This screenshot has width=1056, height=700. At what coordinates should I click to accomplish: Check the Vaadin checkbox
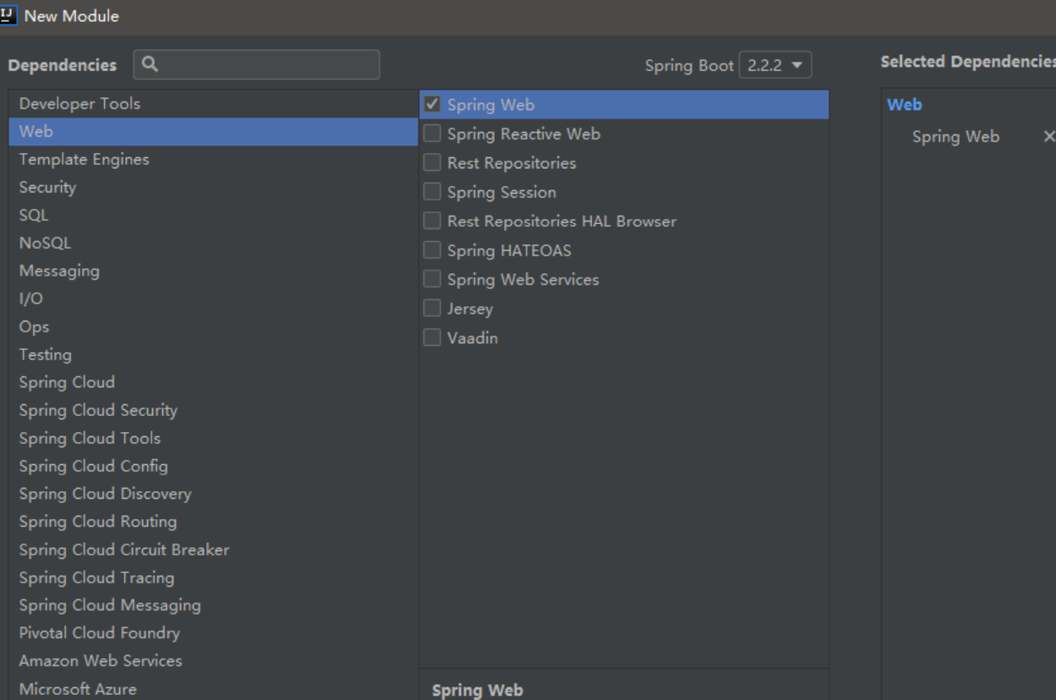point(432,338)
